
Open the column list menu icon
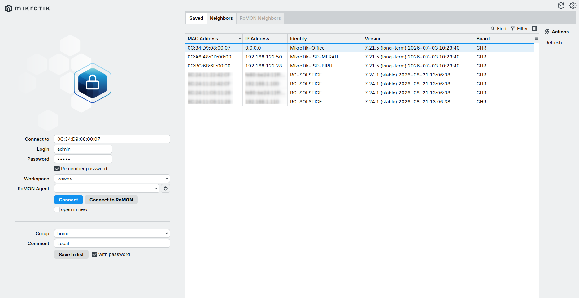click(x=537, y=38)
